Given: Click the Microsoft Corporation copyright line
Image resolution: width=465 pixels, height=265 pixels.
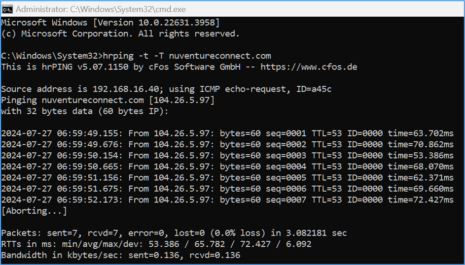Looking at the screenshot, I should point(120,34).
